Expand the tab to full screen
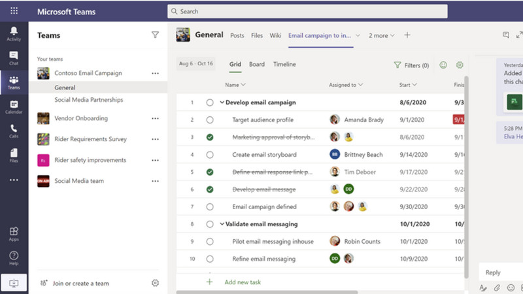Screen dimensions: 523x294 (519, 35)
